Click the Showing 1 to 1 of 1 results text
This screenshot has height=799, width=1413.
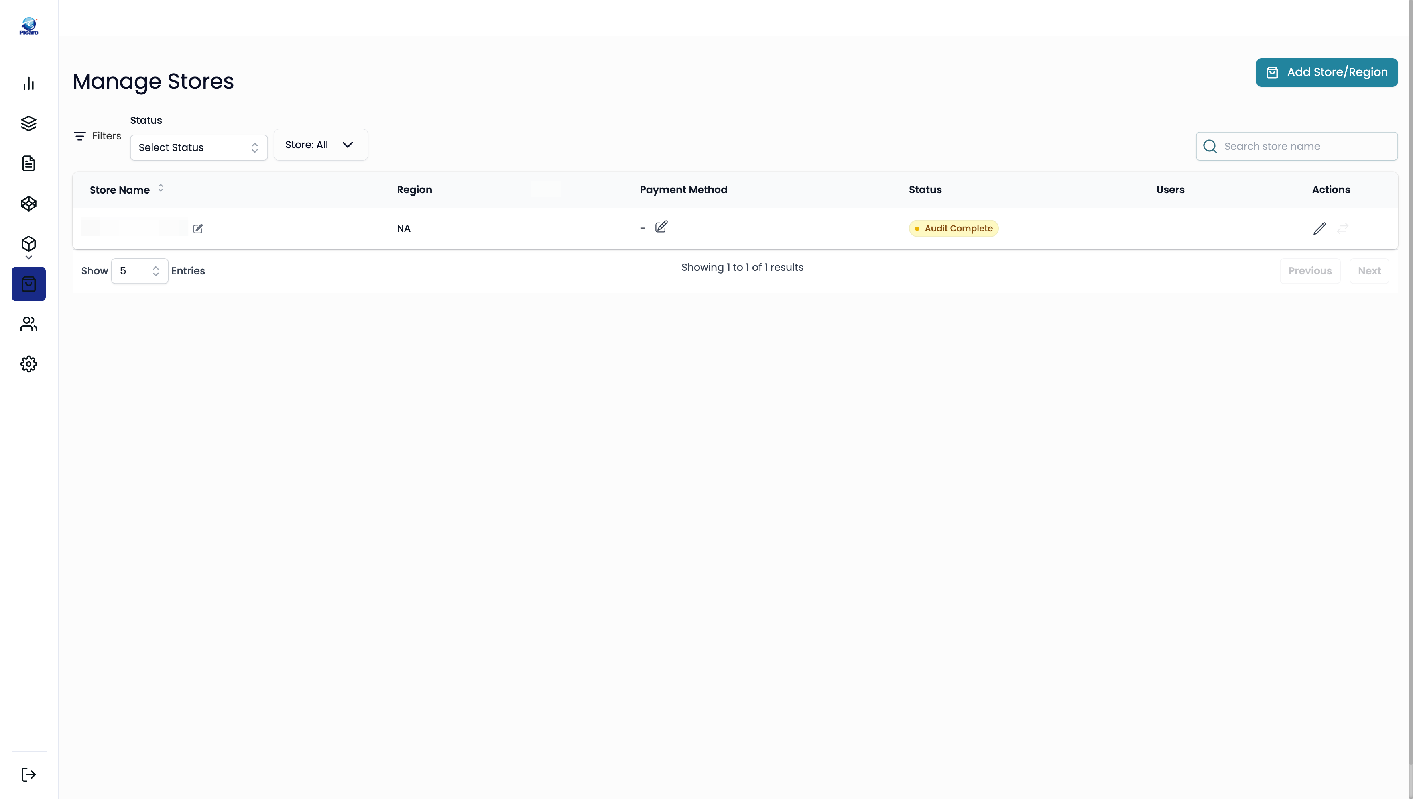(x=742, y=267)
